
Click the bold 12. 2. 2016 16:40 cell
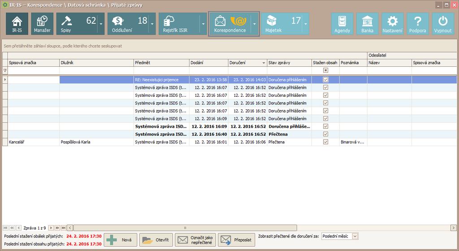pos(209,134)
